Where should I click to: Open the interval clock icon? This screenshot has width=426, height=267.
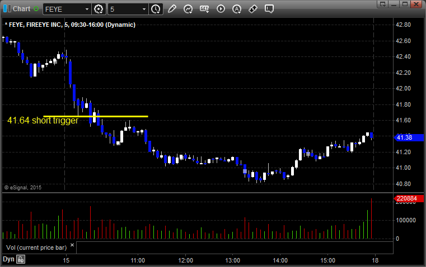click(x=156, y=9)
